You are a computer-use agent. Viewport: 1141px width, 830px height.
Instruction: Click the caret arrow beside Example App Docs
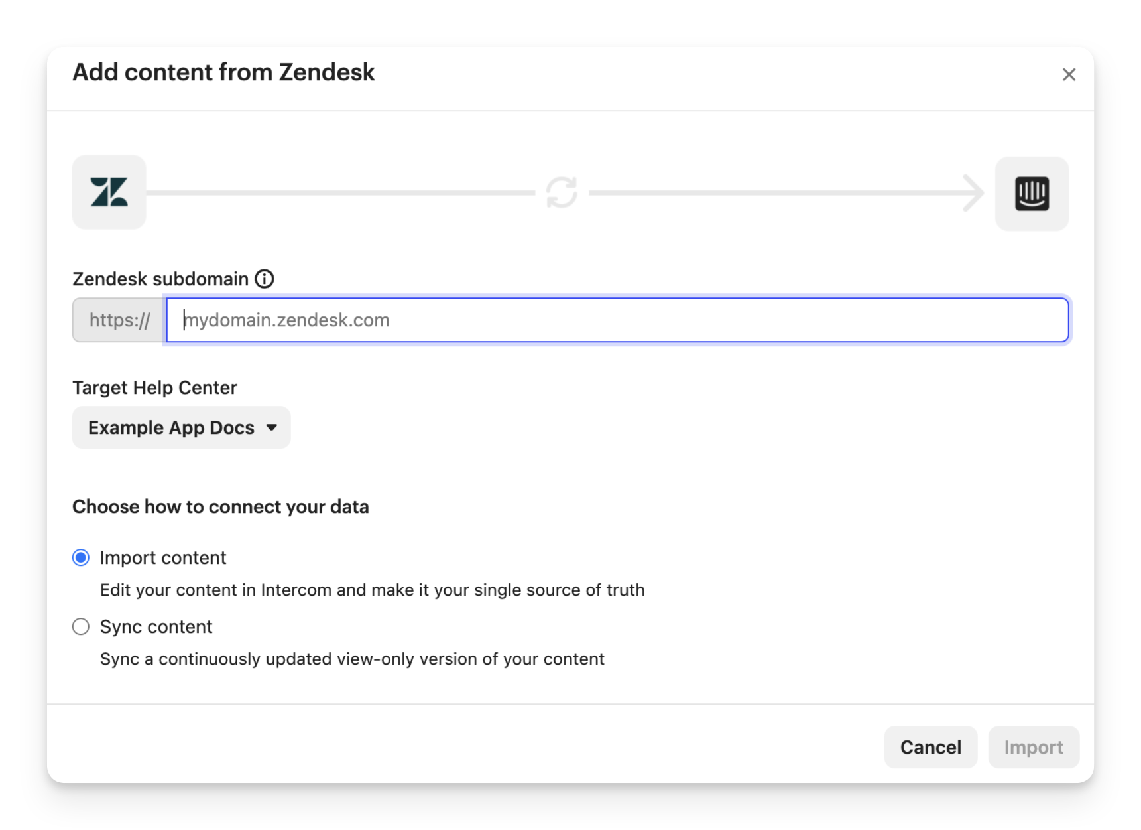(x=272, y=427)
